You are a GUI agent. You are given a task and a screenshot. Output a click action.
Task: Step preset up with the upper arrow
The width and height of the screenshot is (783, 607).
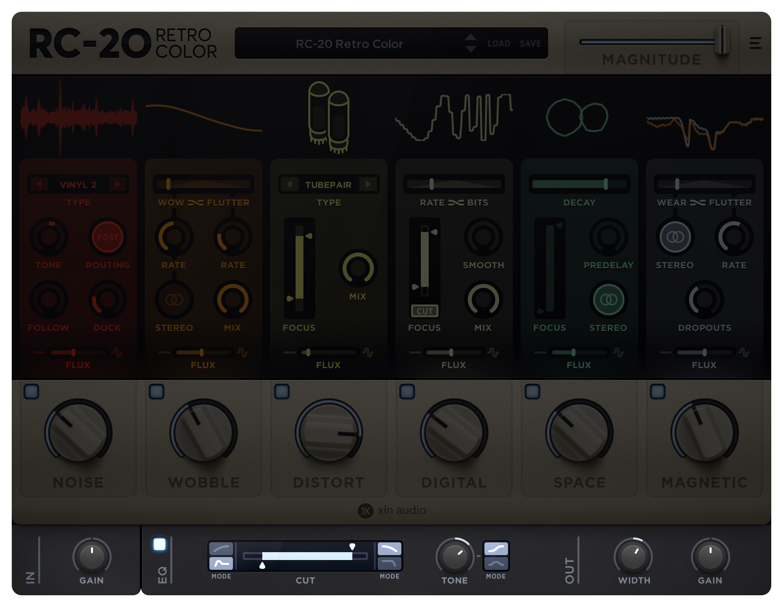click(x=471, y=37)
